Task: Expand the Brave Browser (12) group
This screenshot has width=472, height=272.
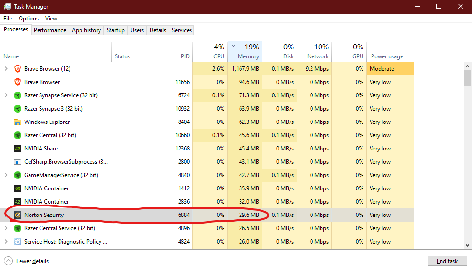Action: (x=6, y=69)
